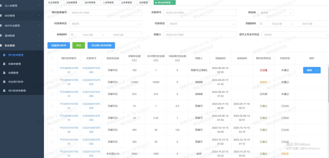
Task: Click the calendar icon in 创建时间 field
Action: pyautogui.click(x=261, y=24)
